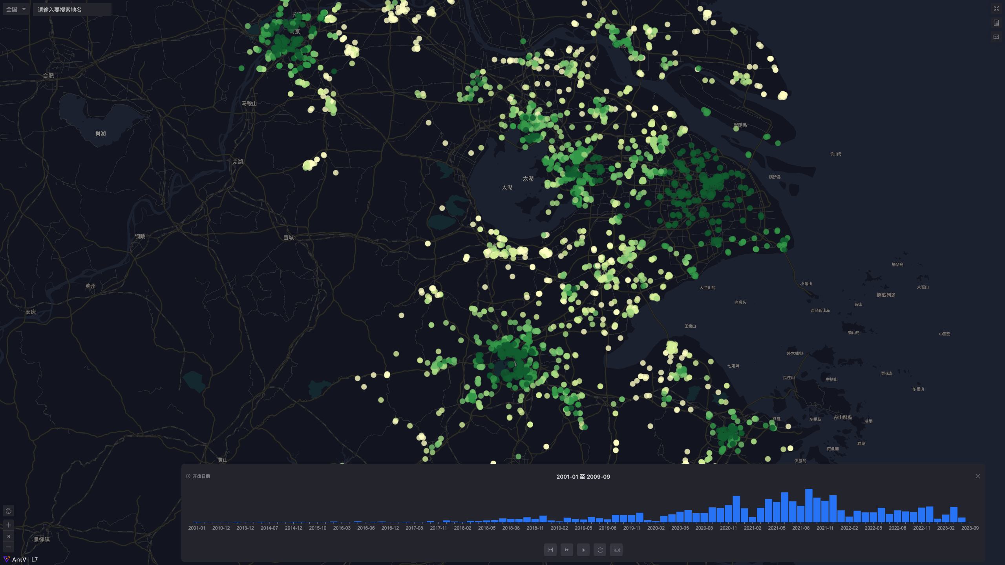Click the 2023-02 histogram bar
Viewport: 1005px width, 565px height.
[946, 518]
